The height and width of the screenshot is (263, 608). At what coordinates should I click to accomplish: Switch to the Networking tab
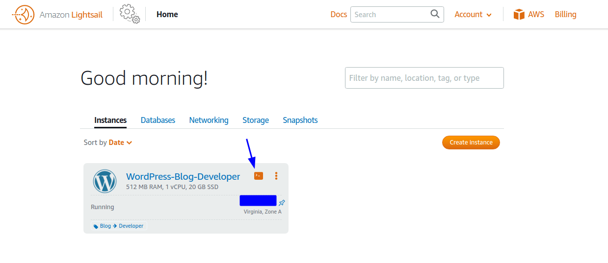coord(209,120)
